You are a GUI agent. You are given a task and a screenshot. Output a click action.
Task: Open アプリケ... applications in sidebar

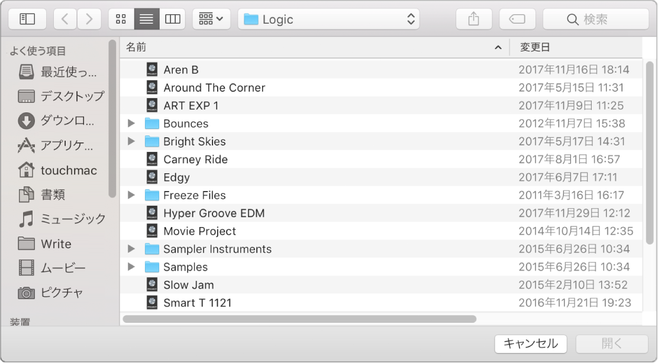56,145
